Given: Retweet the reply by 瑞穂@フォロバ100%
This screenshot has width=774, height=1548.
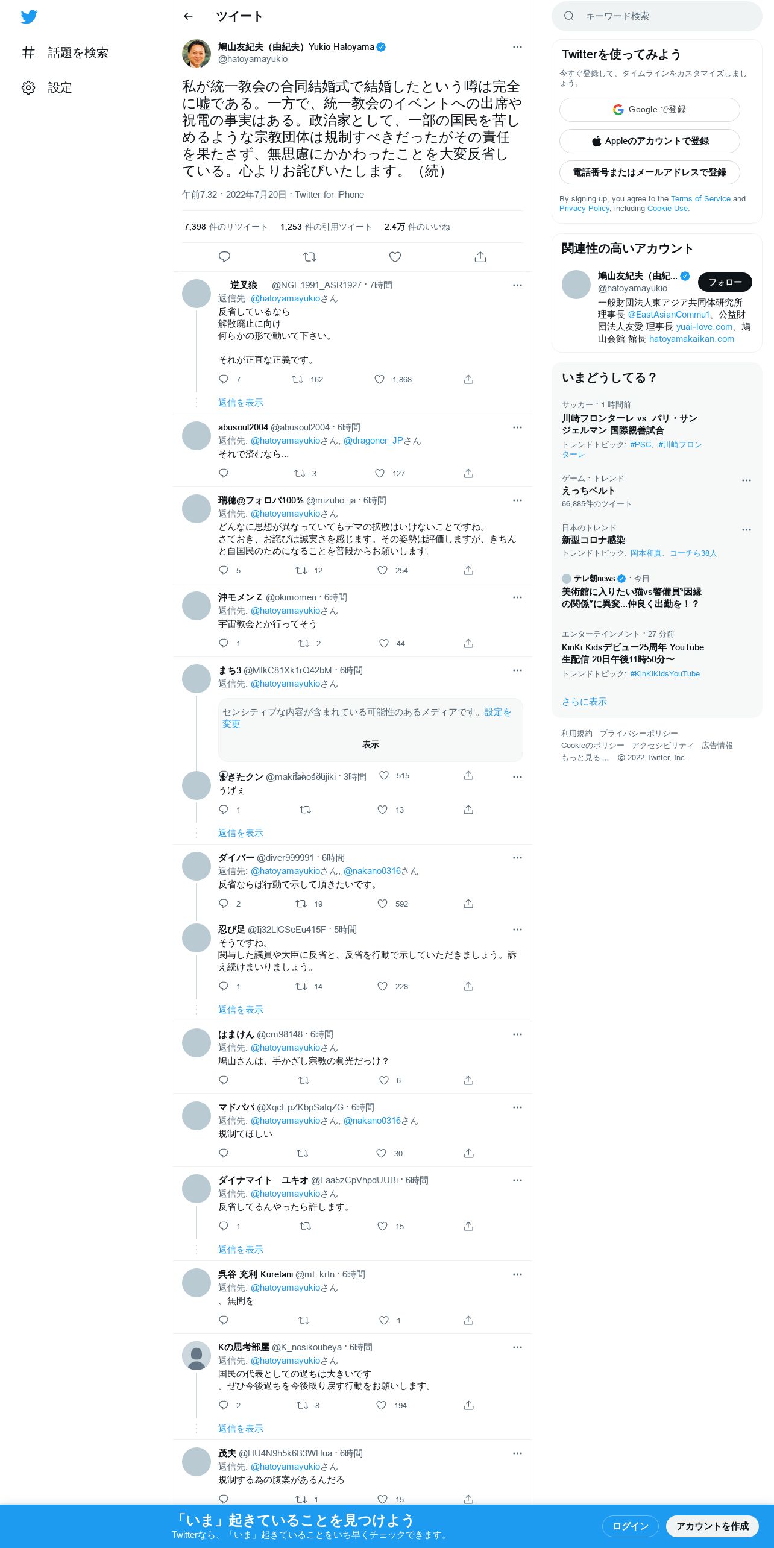Looking at the screenshot, I should [301, 570].
